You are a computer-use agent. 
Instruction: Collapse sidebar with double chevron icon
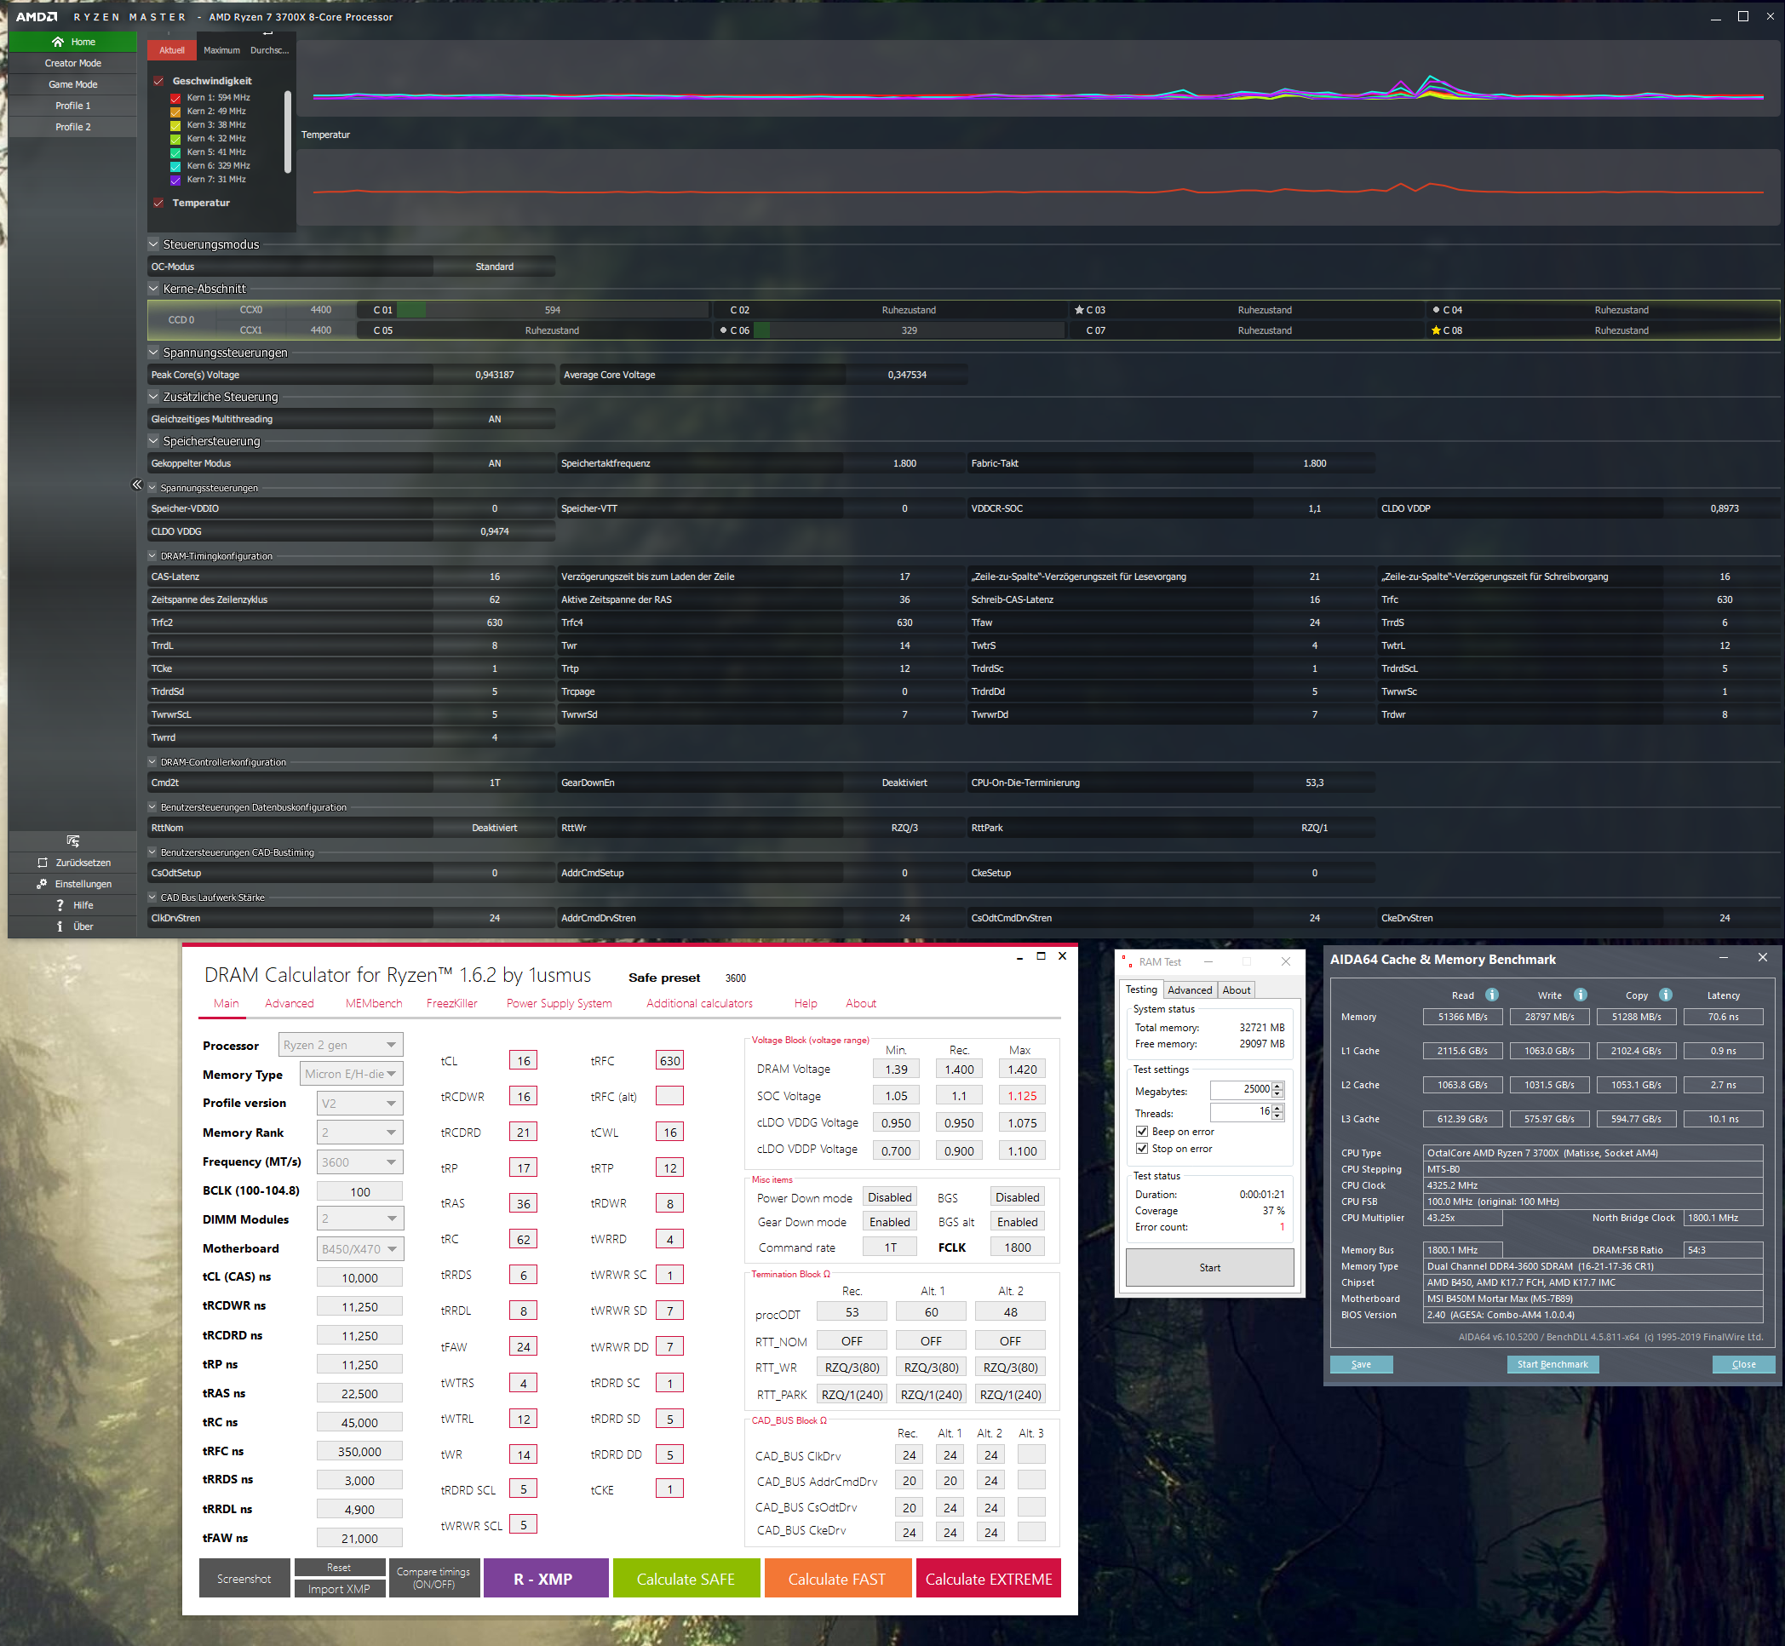(x=136, y=485)
